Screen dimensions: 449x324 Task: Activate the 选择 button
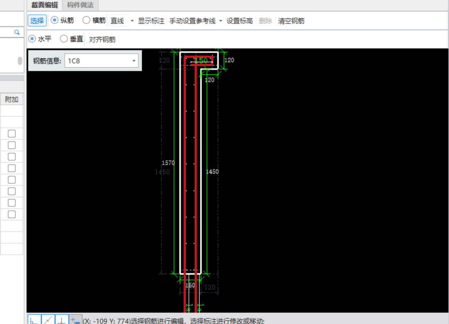(37, 21)
